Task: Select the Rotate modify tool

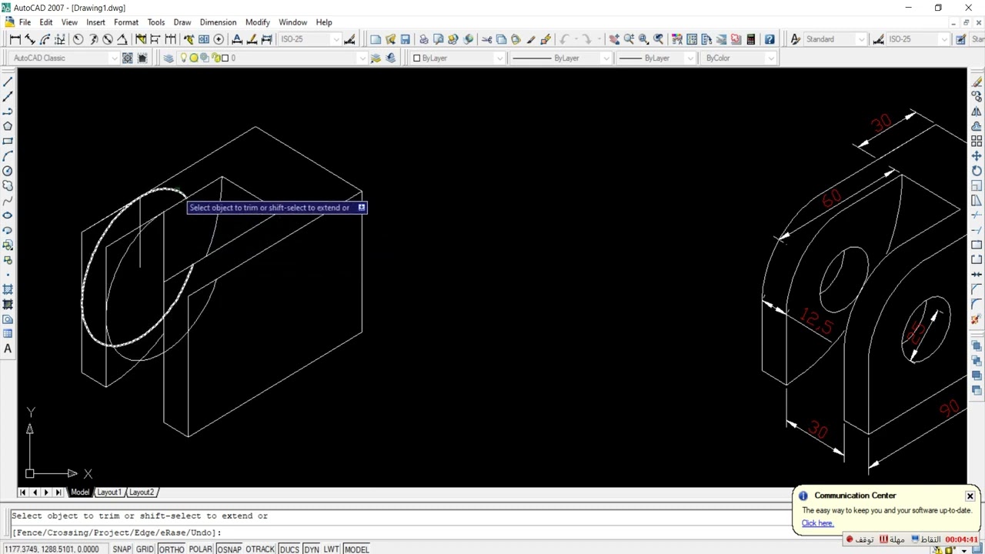Action: click(977, 171)
